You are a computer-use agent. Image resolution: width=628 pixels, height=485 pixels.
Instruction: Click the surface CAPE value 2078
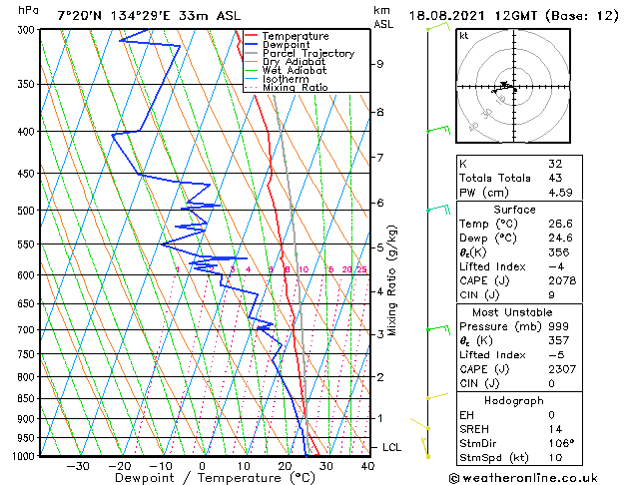(x=562, y=280)
